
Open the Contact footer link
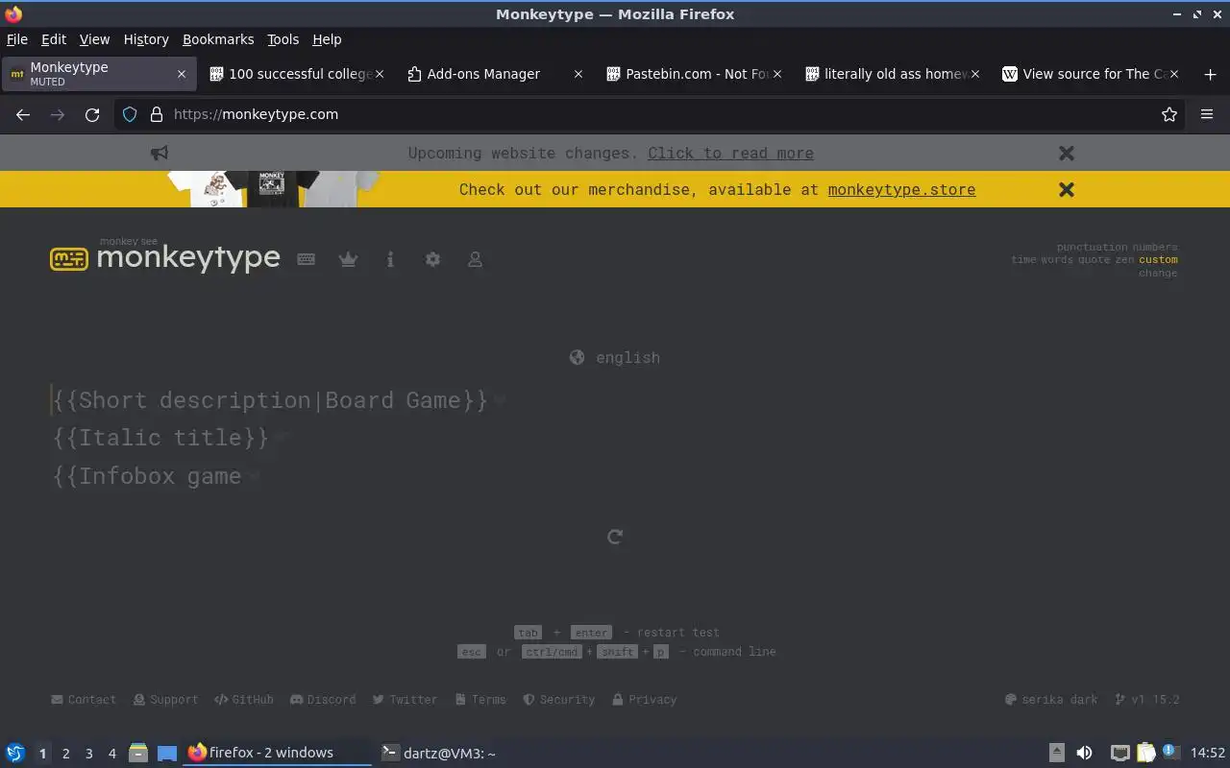[x=84, y=699]
